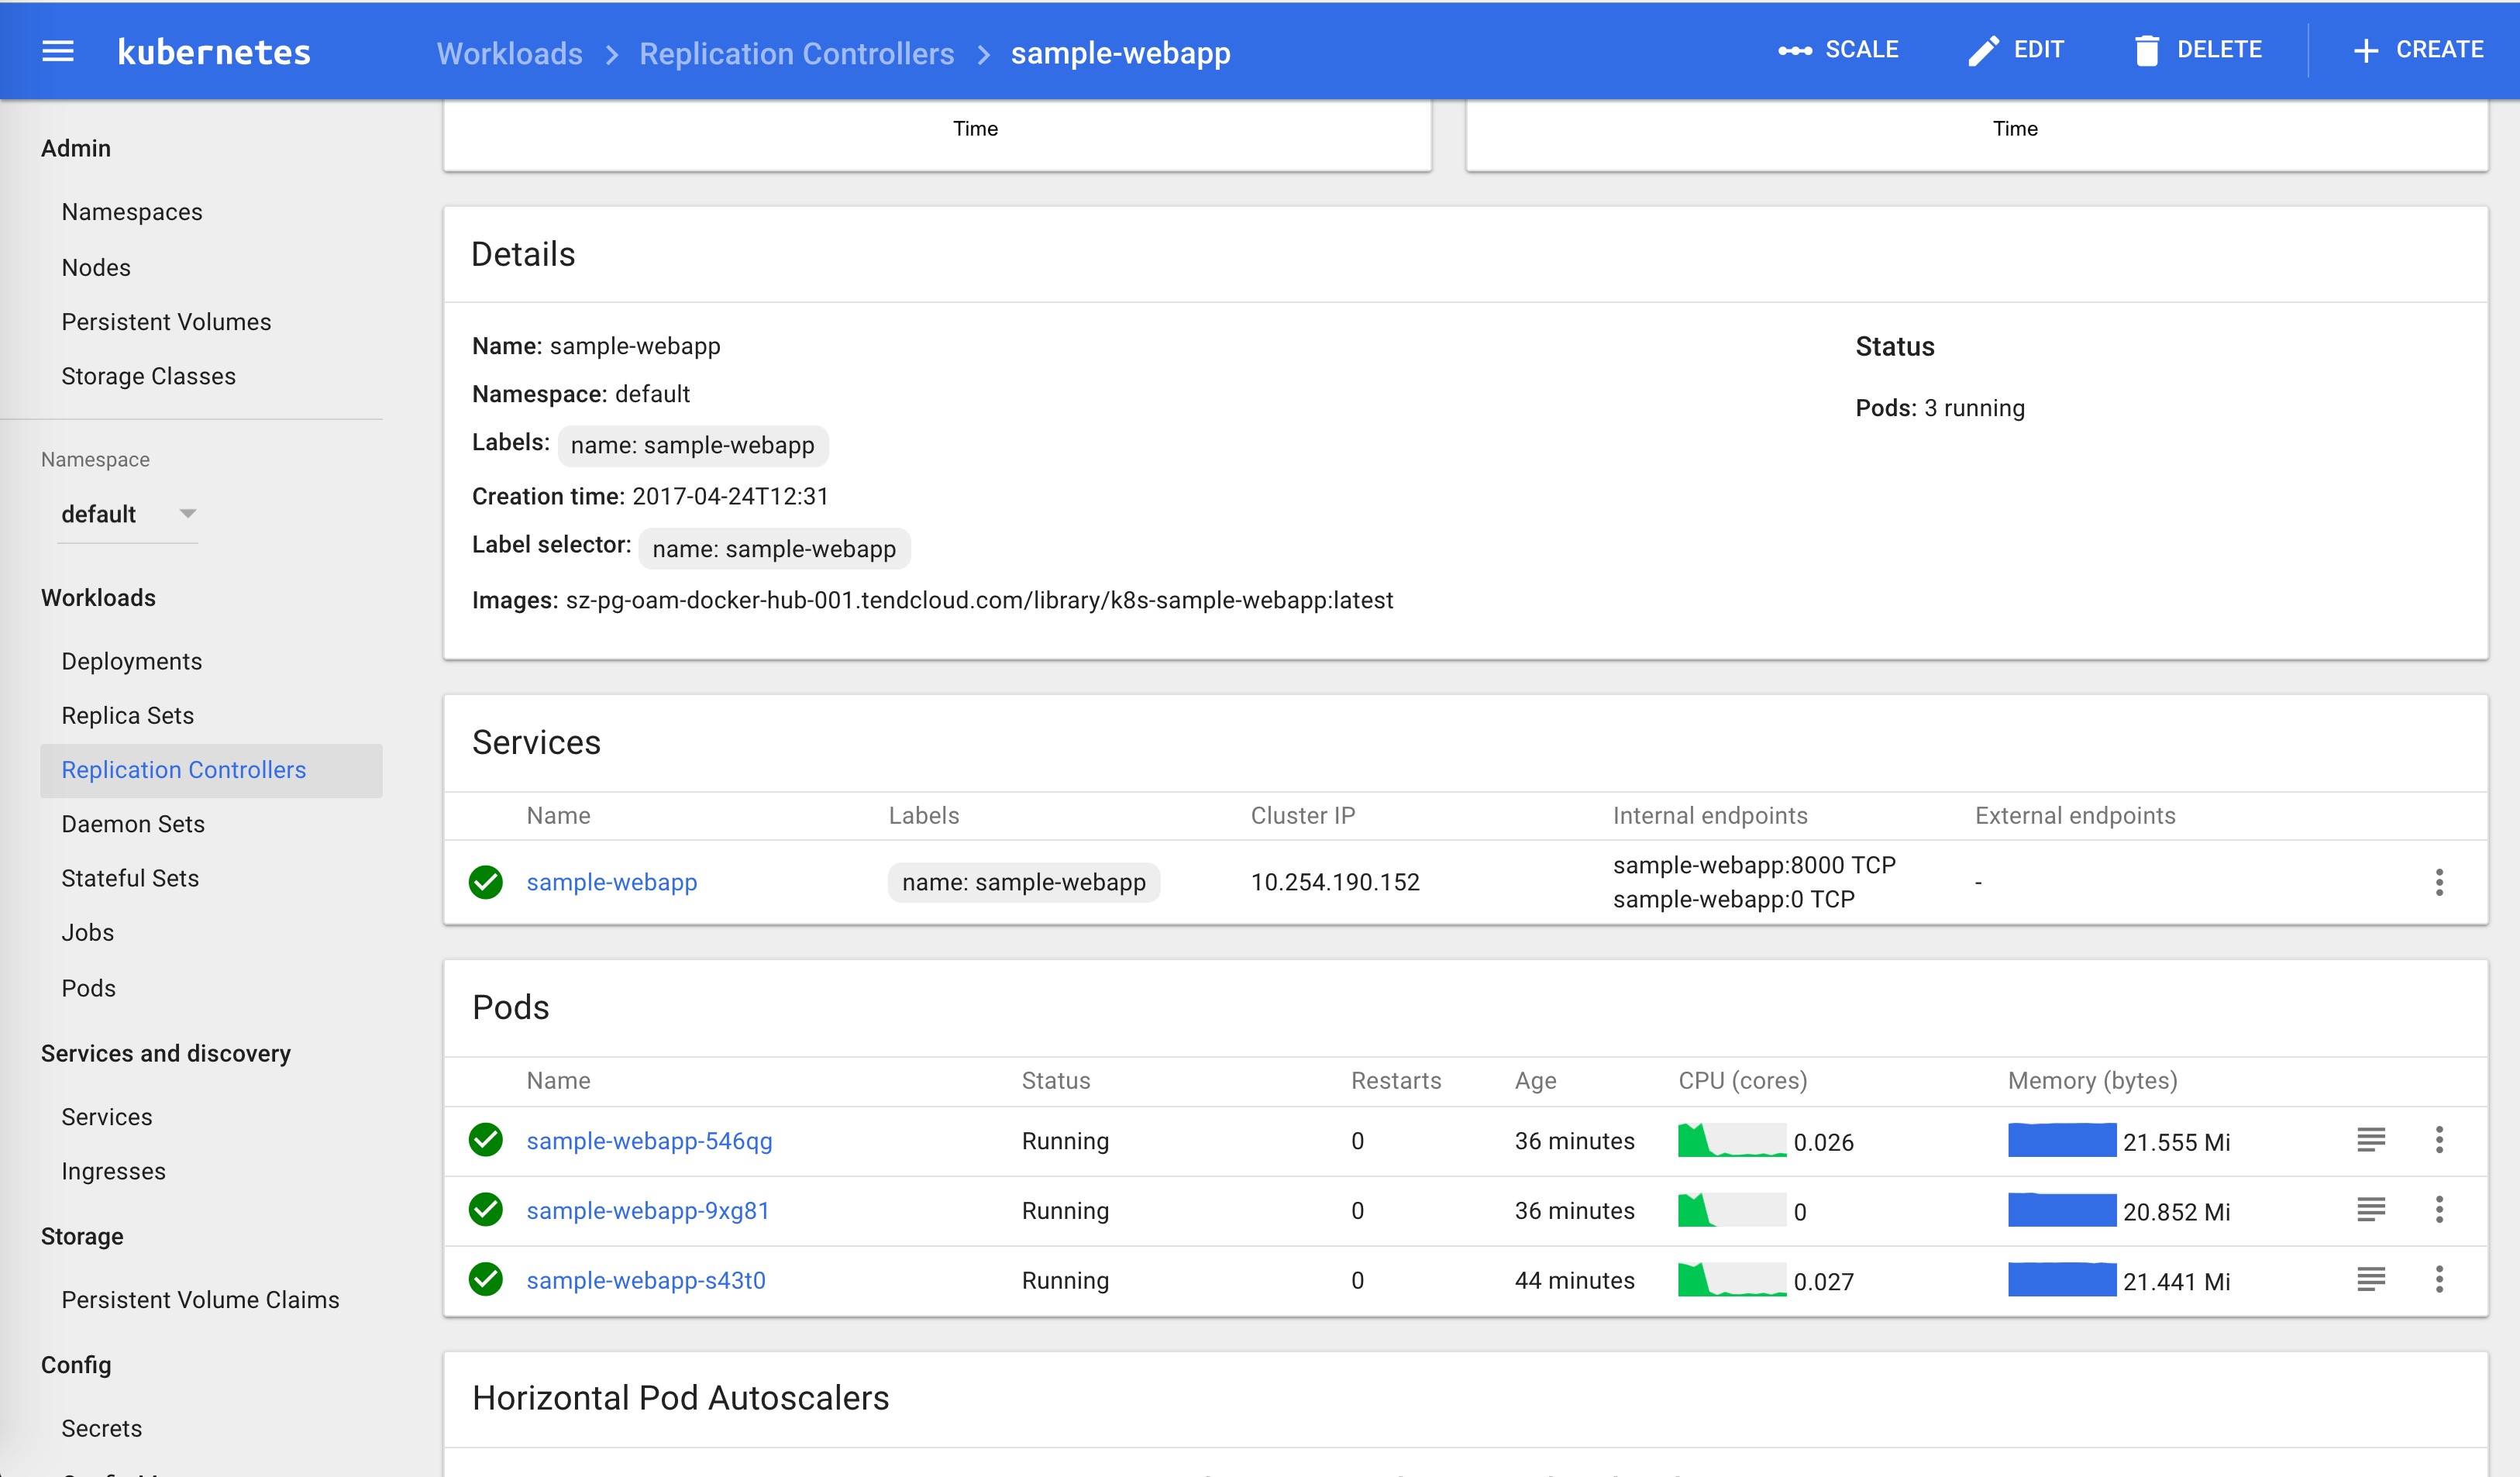Click memory usage bar of sample-webapp-9xg81
The height and width of the screenshot is (1477, 2520).
click(2061, 1210)
